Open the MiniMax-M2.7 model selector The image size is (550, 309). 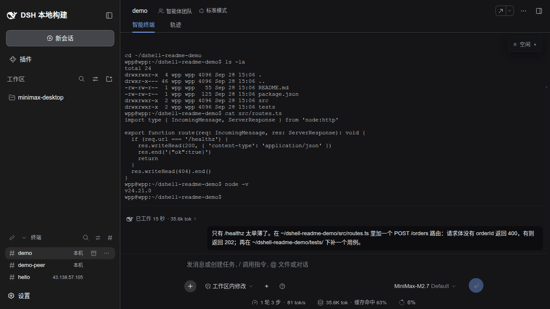(x=425, y=286)
